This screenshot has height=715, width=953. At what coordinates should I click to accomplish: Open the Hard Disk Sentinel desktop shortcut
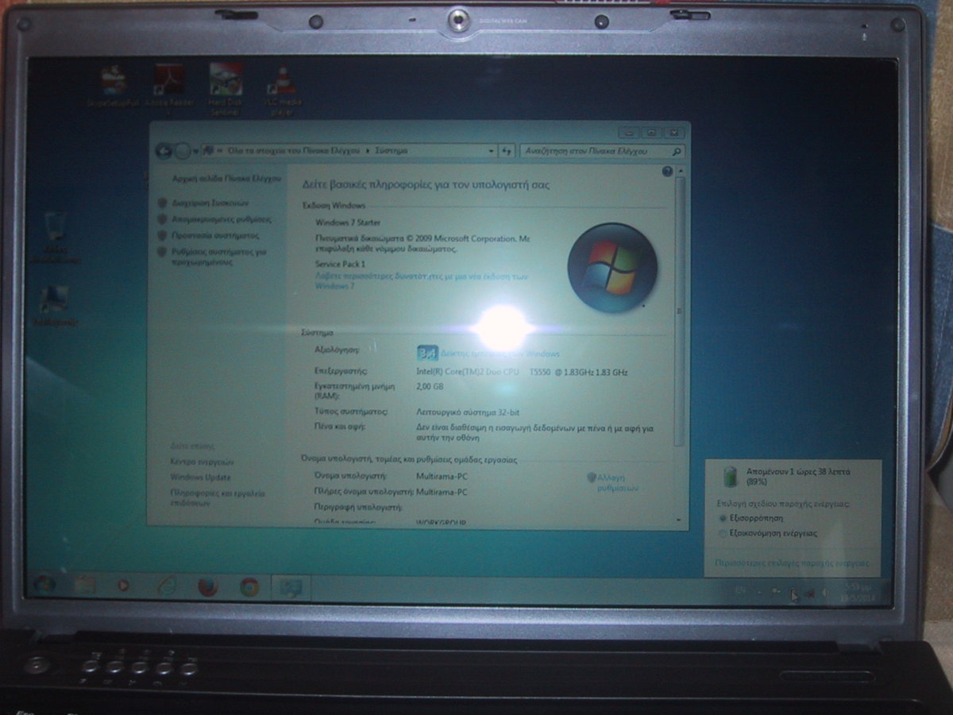(x=226, y=90)
